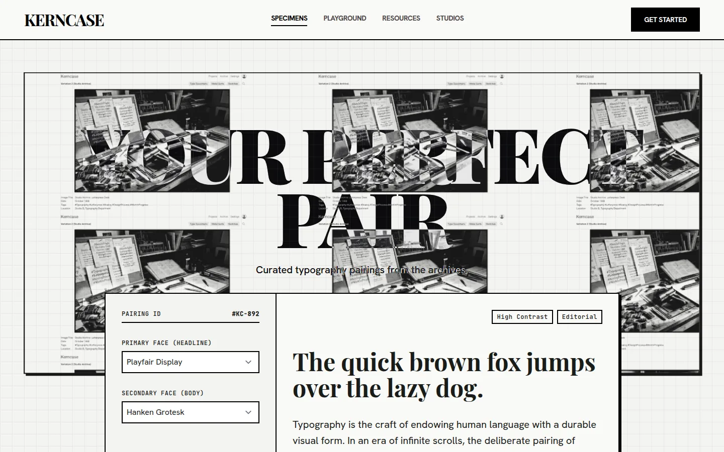Select the High Contrast tag
Screen dimensions: 724x452
click(522, 317)
